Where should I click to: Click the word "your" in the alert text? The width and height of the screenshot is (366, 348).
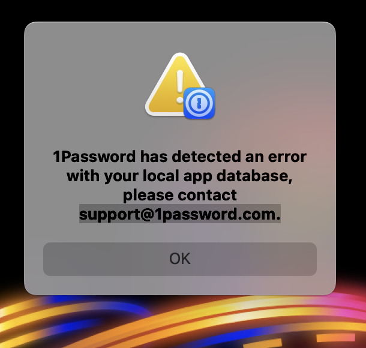[x=121, y=177]
